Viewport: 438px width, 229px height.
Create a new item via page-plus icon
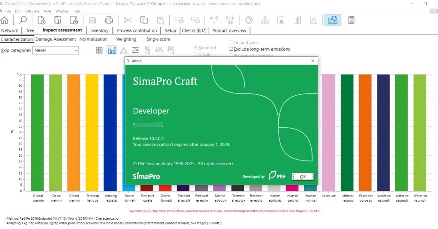41,20
